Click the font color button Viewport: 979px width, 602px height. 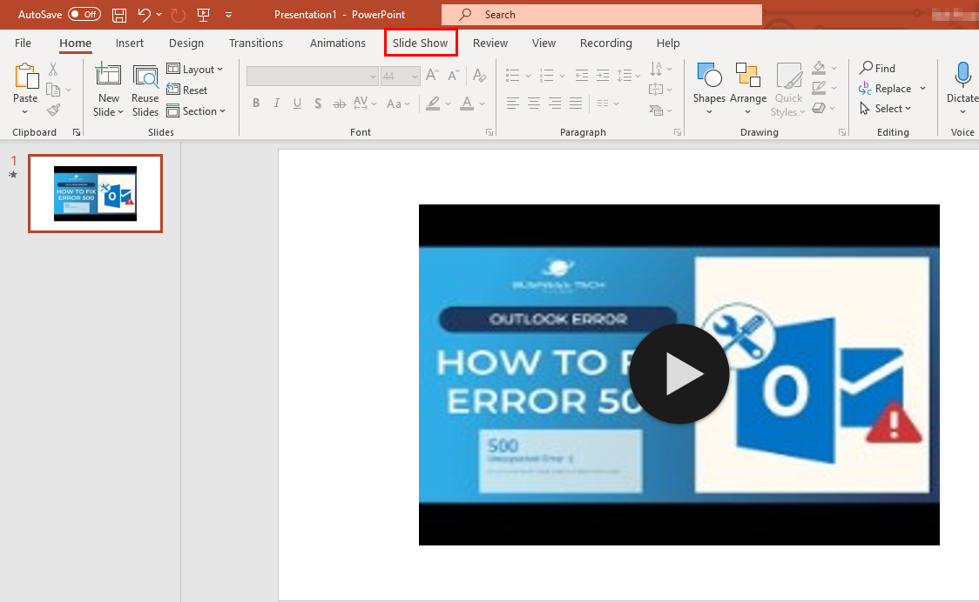466,104
